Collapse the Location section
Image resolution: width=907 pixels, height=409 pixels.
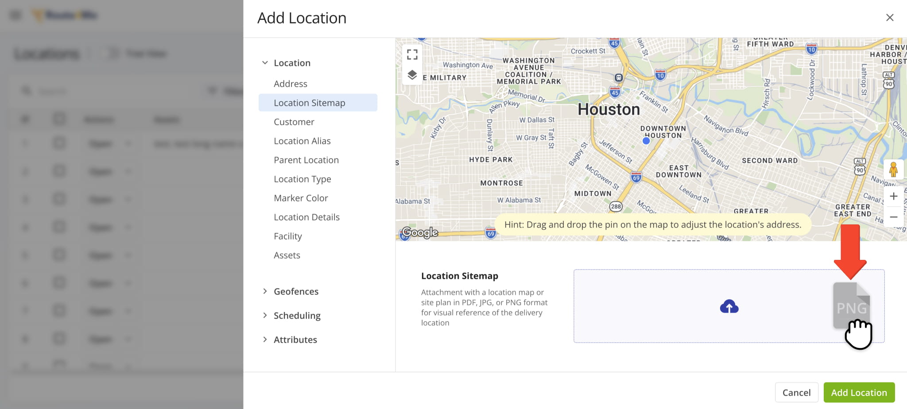[265, 63]
